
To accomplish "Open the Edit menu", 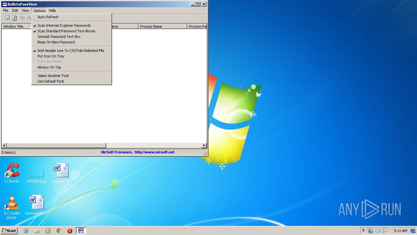I will click(x=15, y=10).
